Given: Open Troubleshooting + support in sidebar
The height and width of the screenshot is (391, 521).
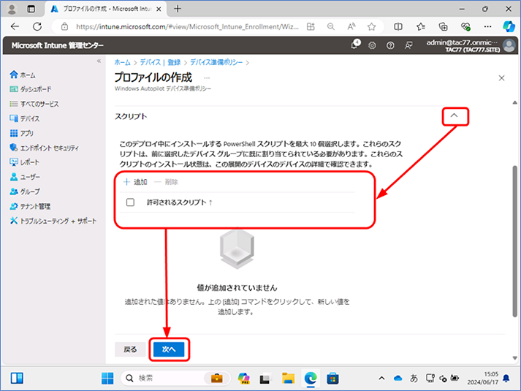Looking at the screenshot, I should coord(53,221).
